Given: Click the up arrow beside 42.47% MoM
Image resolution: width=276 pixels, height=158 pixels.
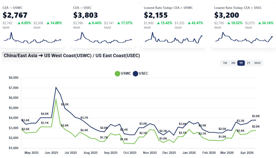Looking at the screenshot, I should click(189, 23).
